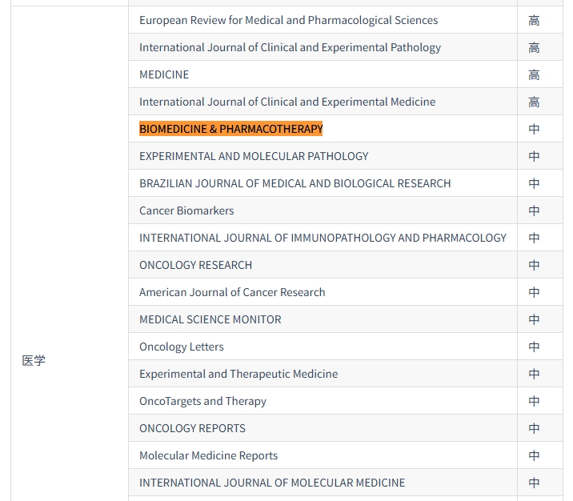Image resolution: width=573 pixels, height=501 pixels.
Task: Select ONCOLOGY REPORTS journal name
Action: pyautogui.click(x=192, y=428)
